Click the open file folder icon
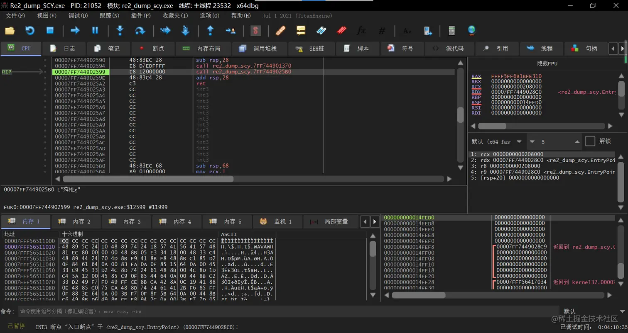This screenshot has height=333, width=628. (x=10, y=30)
